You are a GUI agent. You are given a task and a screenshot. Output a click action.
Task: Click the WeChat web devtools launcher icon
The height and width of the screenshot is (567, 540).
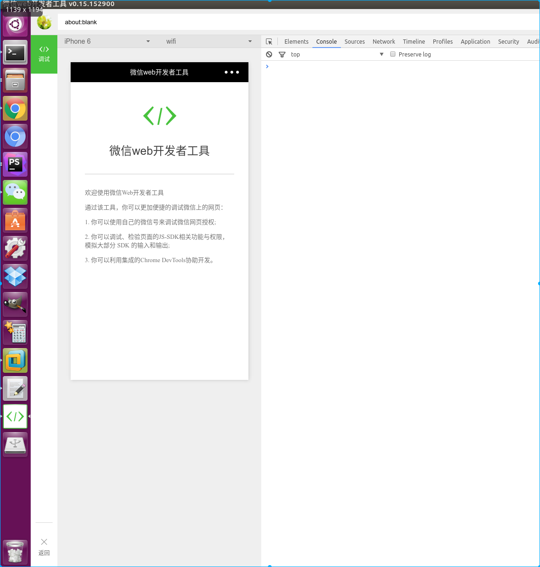pyautogui.click(x=15, y=416)
